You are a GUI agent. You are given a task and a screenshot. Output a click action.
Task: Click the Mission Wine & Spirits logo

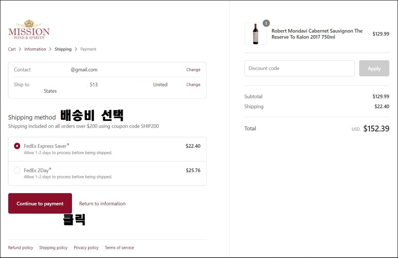29,29
